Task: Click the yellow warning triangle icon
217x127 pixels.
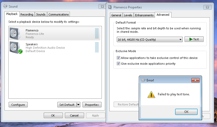Action: coord(151,95)
